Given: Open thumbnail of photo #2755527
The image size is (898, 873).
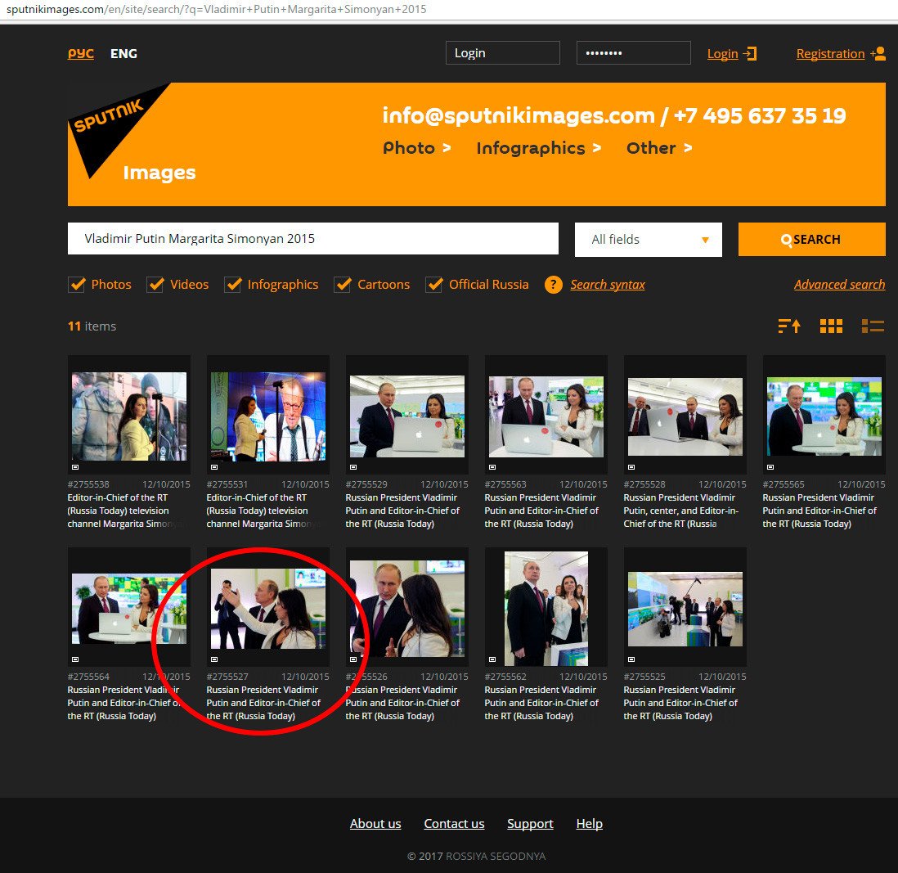Looking at the screenshot, I should (x=267, y=609).
